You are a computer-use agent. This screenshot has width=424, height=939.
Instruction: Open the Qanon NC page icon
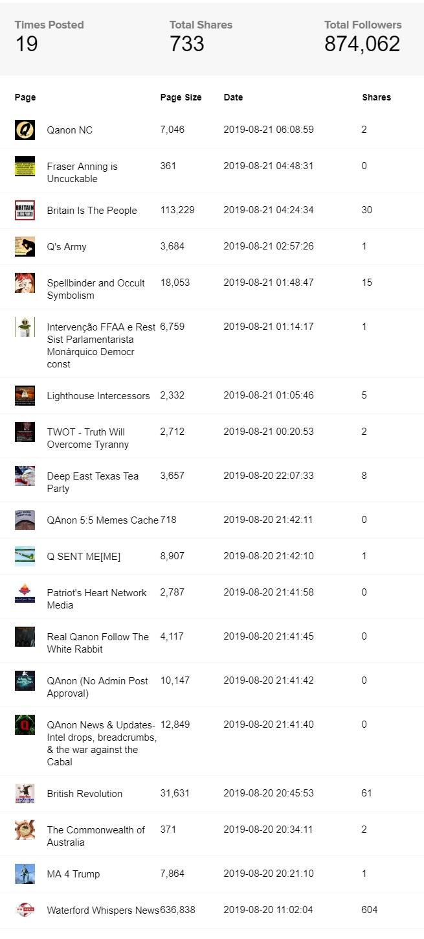coord(25,130)
